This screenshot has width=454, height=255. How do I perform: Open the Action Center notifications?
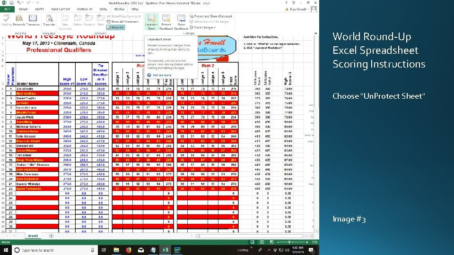click(311, 250)
